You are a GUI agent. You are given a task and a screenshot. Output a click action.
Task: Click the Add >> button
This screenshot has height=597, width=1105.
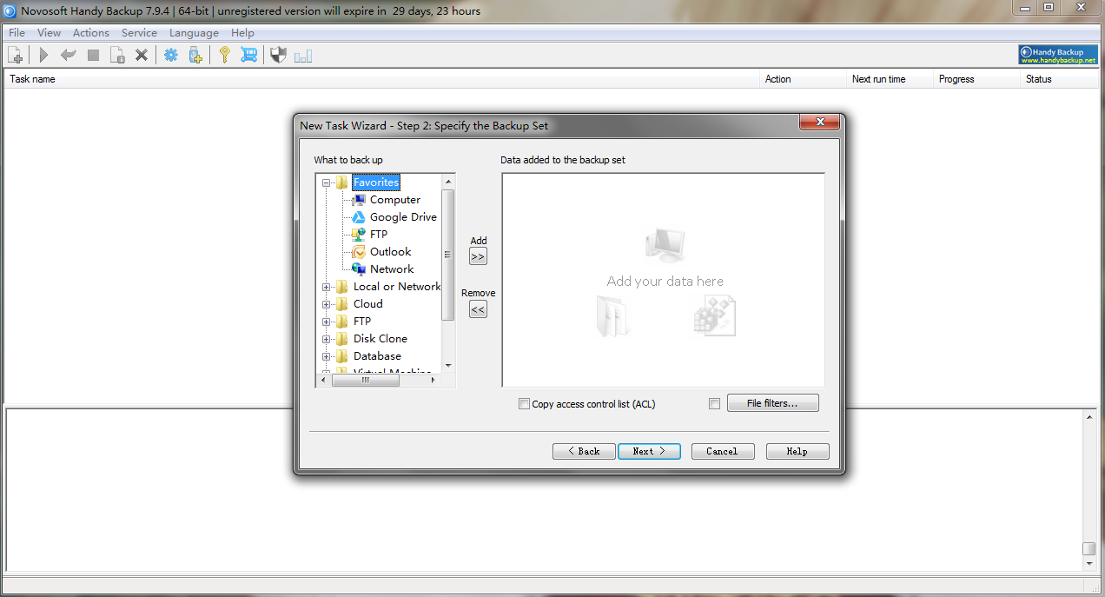coord(478,256)
